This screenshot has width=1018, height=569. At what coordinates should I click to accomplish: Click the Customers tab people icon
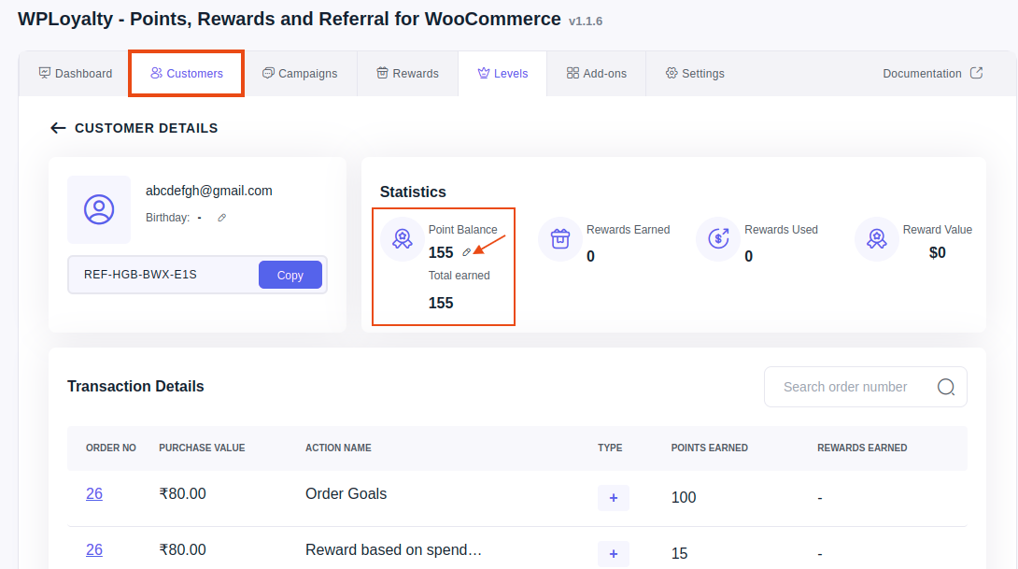(x=157, y=73)
